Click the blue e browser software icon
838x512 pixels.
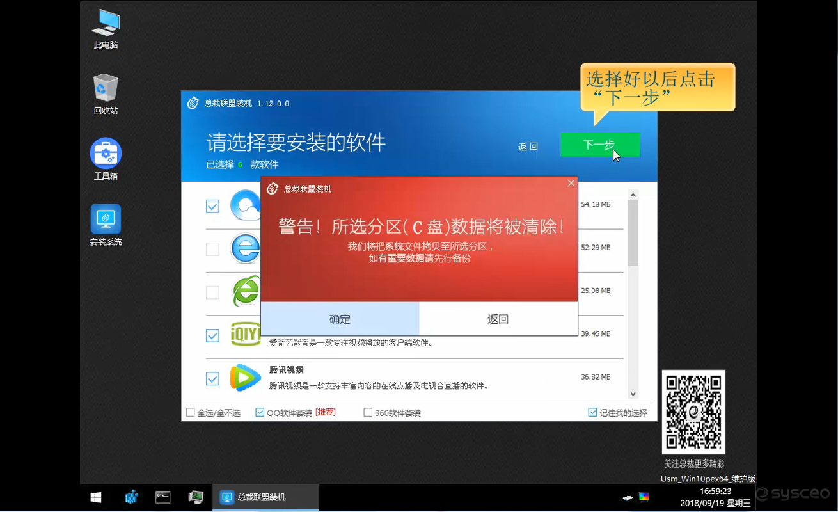pyautogui.click(x=245, y=248)
